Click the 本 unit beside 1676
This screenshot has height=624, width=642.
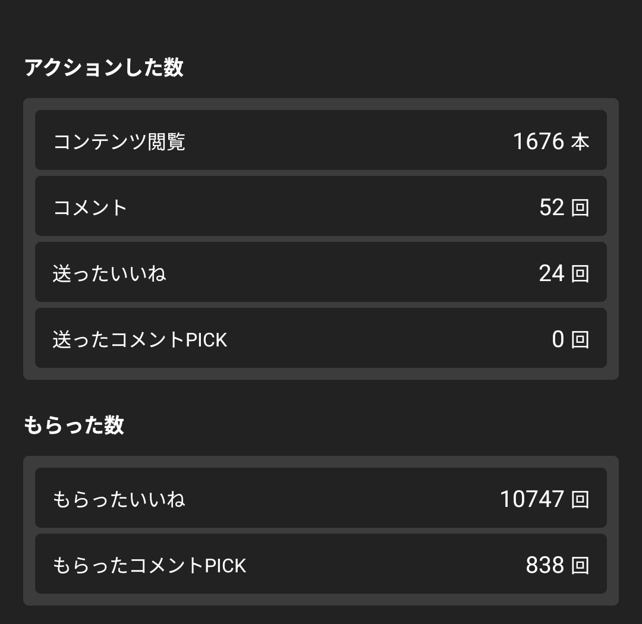pyautogui.click(x=580, y=142)
